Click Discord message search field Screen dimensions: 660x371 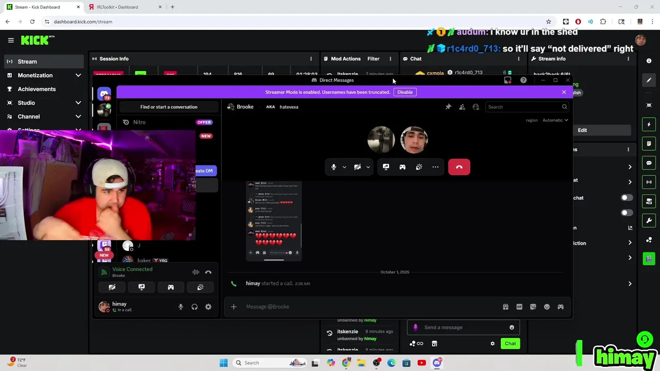point(526,107)
